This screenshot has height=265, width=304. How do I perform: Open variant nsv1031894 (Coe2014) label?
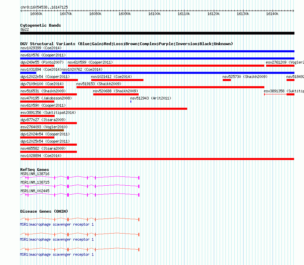tap(41, 69)
